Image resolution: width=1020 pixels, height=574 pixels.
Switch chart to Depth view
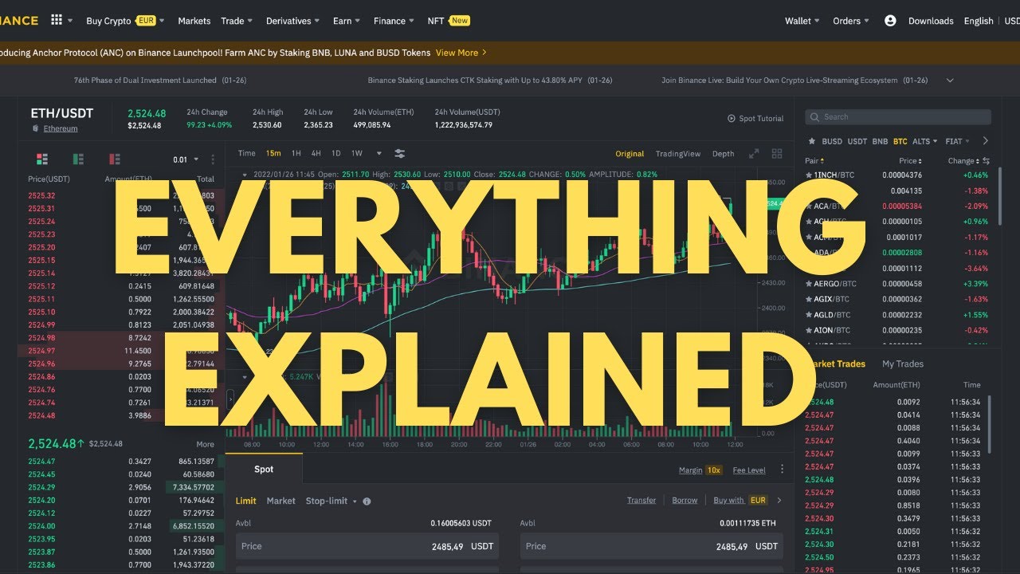724,154
